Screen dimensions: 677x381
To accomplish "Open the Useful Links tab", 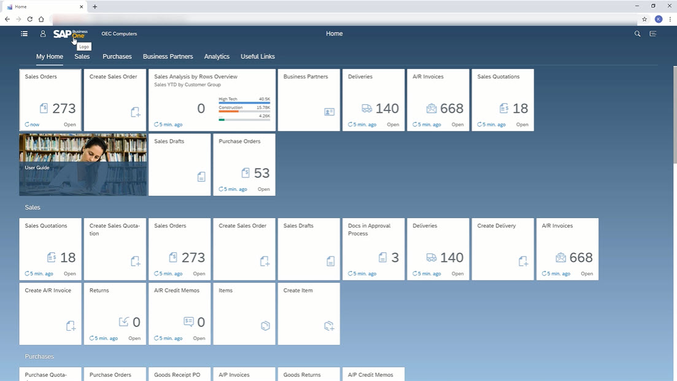I will point(257,56).
